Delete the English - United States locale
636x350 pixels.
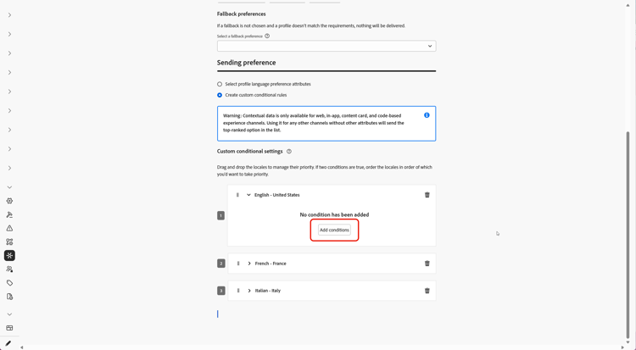(x=427, y=195)
